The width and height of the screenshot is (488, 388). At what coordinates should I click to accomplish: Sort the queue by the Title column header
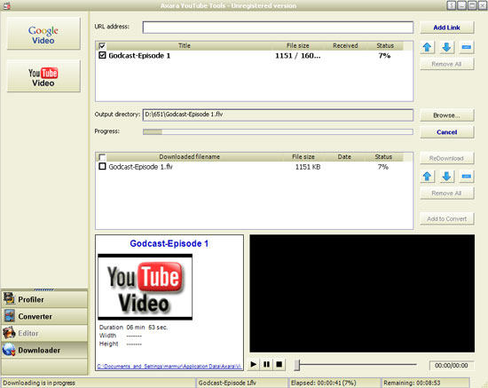click(185, 46)
